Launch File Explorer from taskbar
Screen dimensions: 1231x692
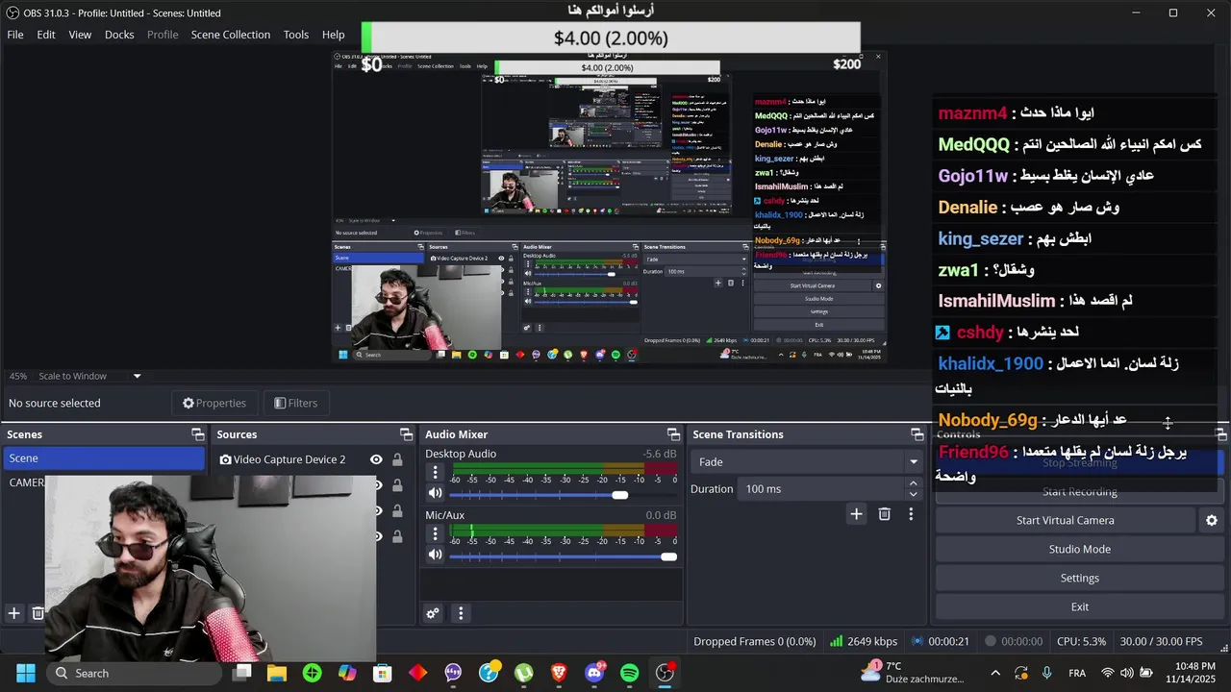(x=277, y=673)
